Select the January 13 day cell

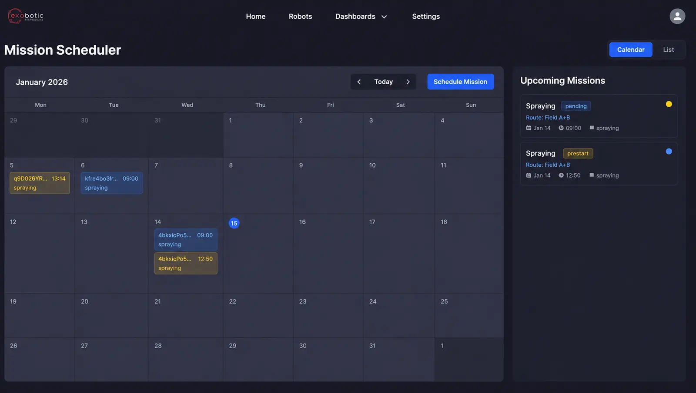111,254
